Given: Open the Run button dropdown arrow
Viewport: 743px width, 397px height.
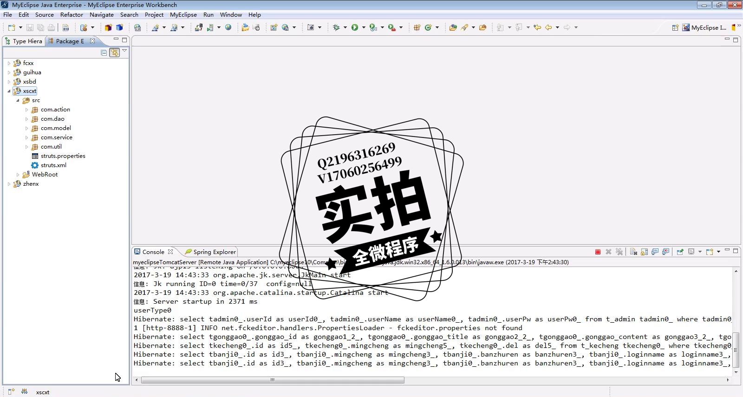Looking at the screenshot, I should click(x=364, y=27).
